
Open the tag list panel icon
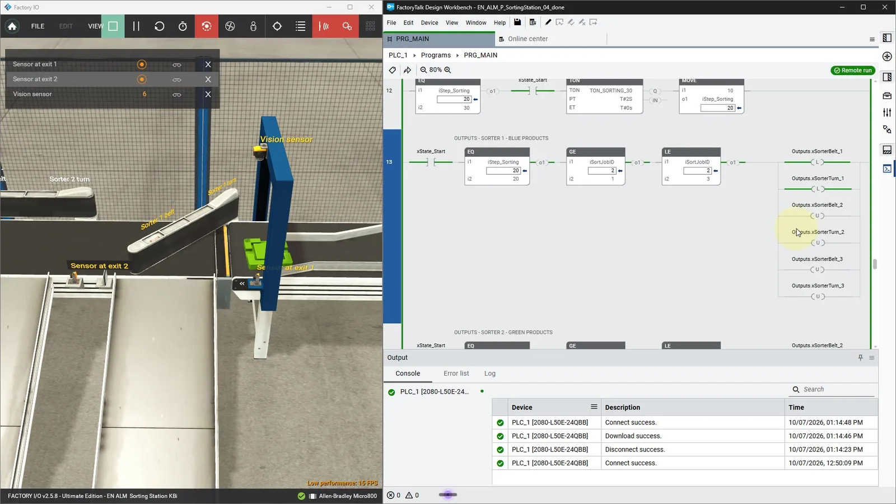(x=301, y=26)
